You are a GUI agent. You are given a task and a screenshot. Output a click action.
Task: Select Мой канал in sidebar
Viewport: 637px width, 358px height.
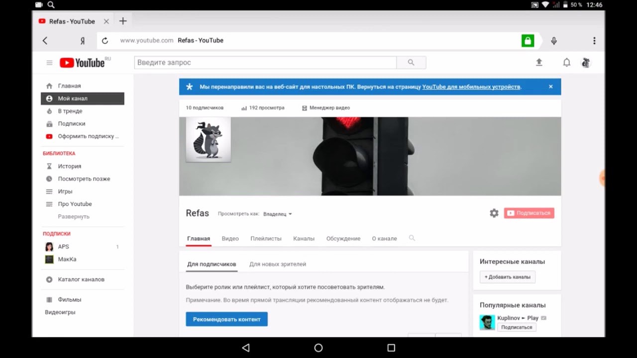pyautogui.click(x=83, y=98)
